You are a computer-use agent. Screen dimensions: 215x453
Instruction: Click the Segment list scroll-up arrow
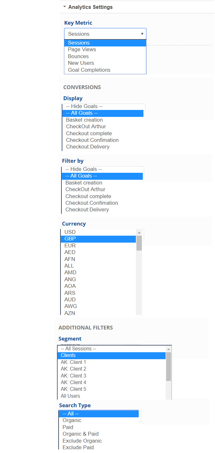click(169, 349)
